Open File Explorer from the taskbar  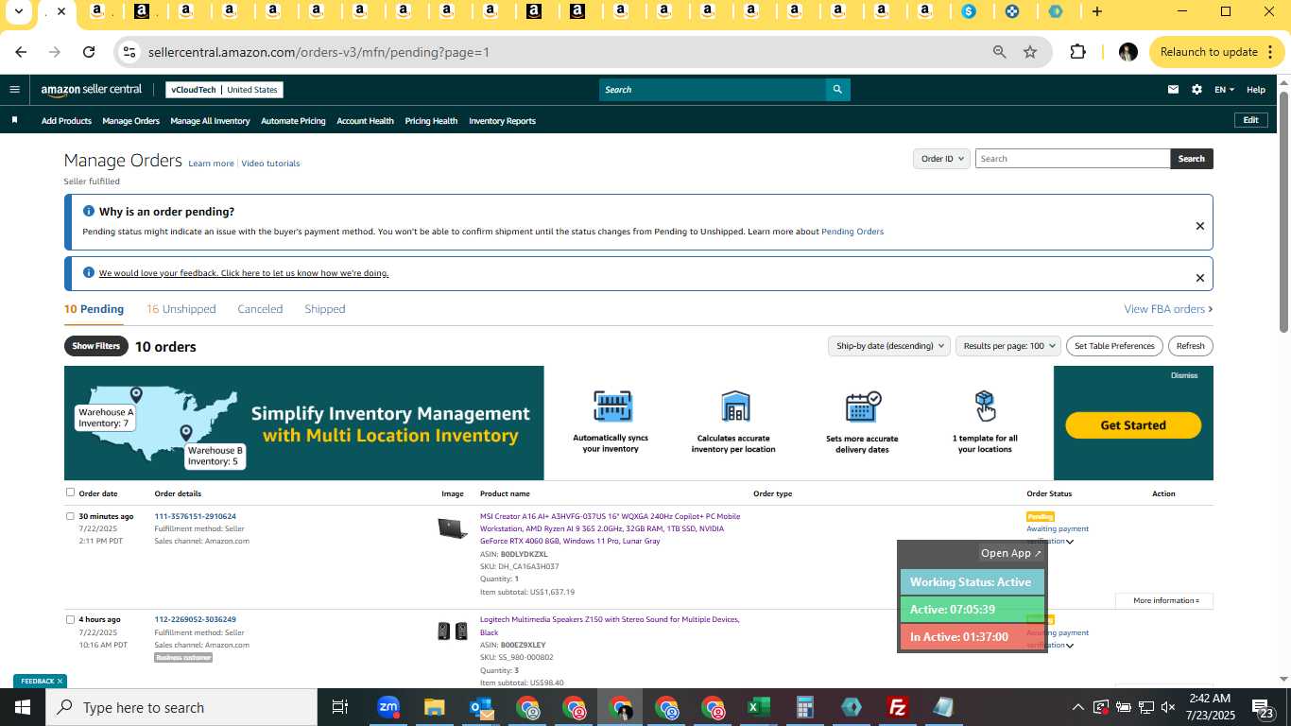tap(434, 707)
